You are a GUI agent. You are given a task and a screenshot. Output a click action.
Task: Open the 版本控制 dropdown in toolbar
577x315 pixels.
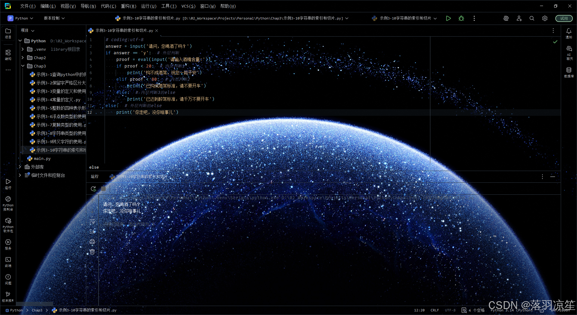(x=54, y=18)
